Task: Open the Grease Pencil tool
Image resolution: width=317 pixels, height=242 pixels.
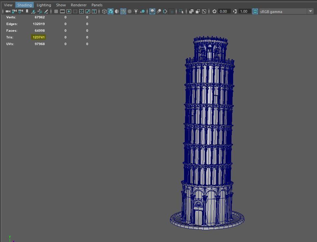Action: (x=46, y=11)
